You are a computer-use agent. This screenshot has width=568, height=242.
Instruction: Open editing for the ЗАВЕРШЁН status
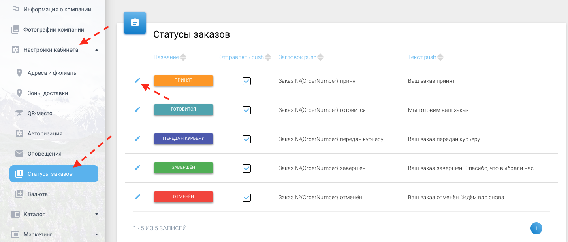click(x=137, y=168)
